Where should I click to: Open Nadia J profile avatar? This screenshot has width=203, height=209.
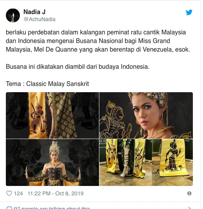[13, 16]
